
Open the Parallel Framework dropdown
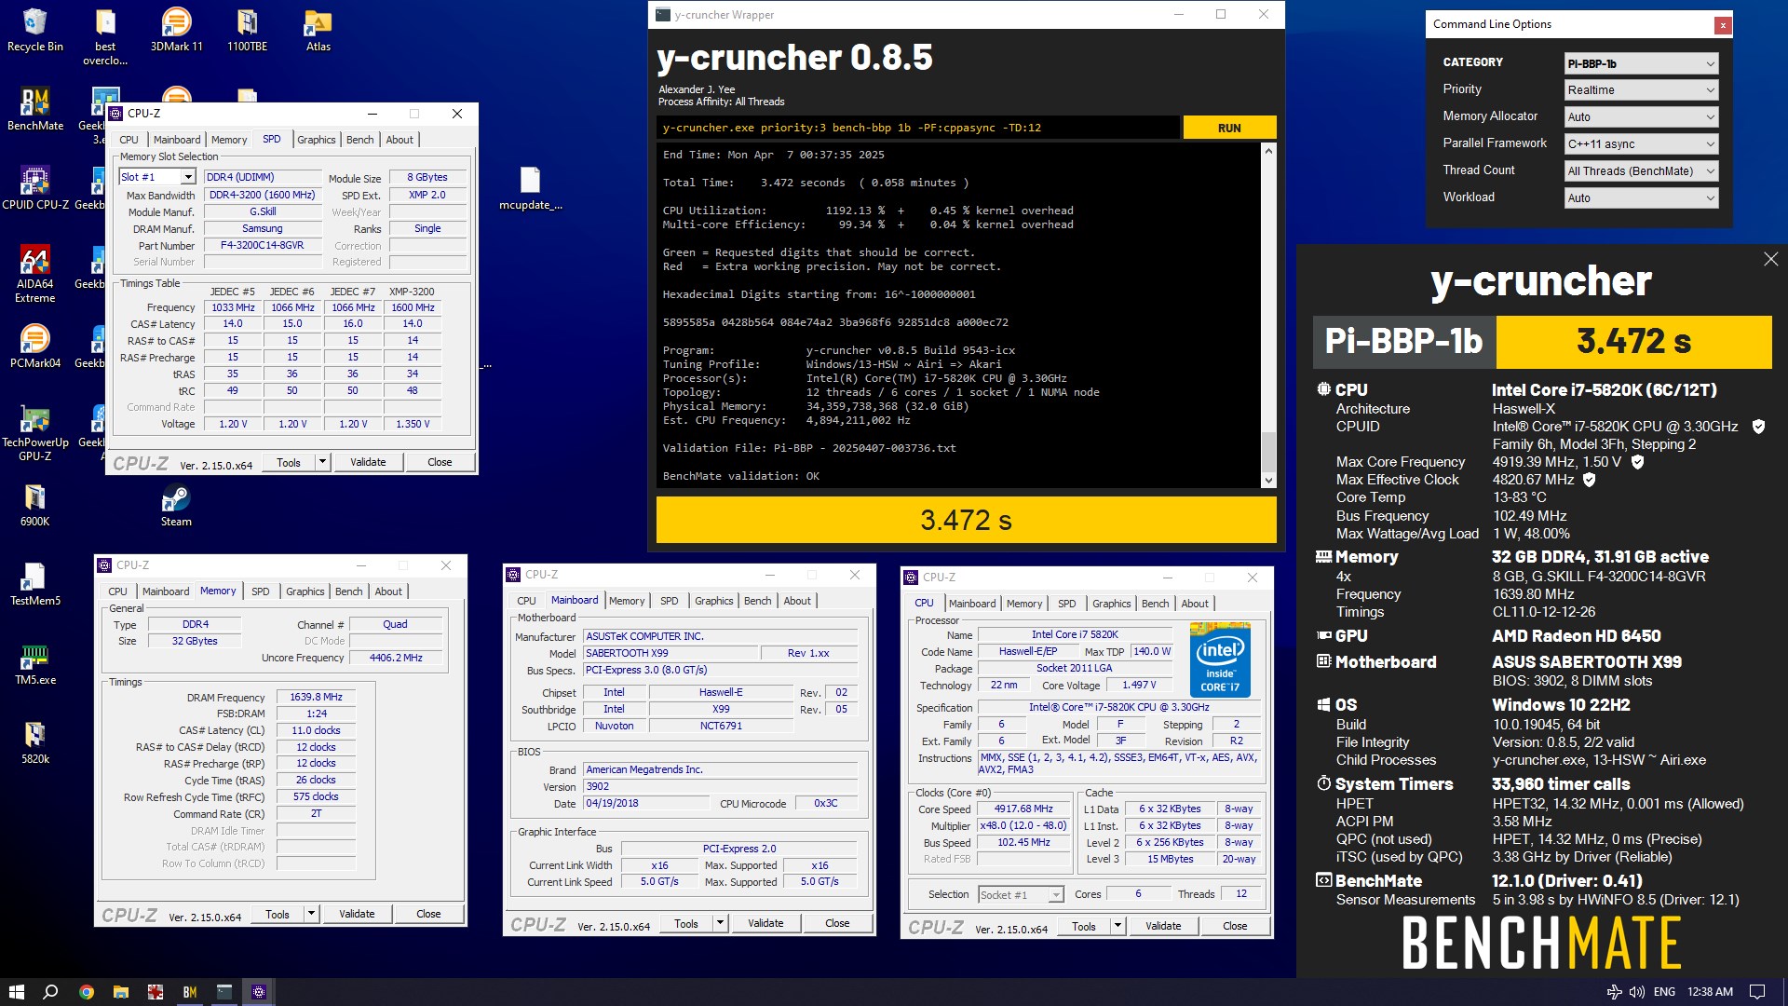pyautogui.click(x=1641, y=144)
